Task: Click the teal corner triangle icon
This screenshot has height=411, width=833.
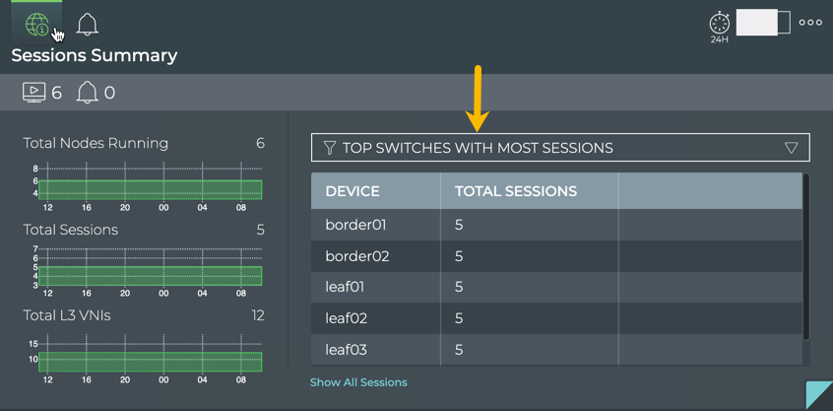Action: (x=820, y=396)
